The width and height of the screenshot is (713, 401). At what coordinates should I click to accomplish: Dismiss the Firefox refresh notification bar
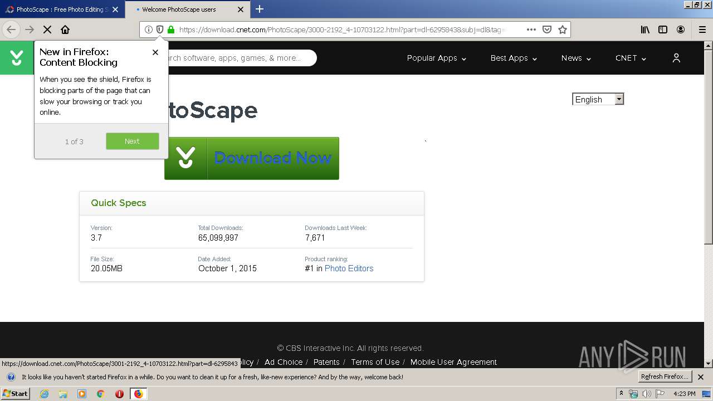[701, 377]
